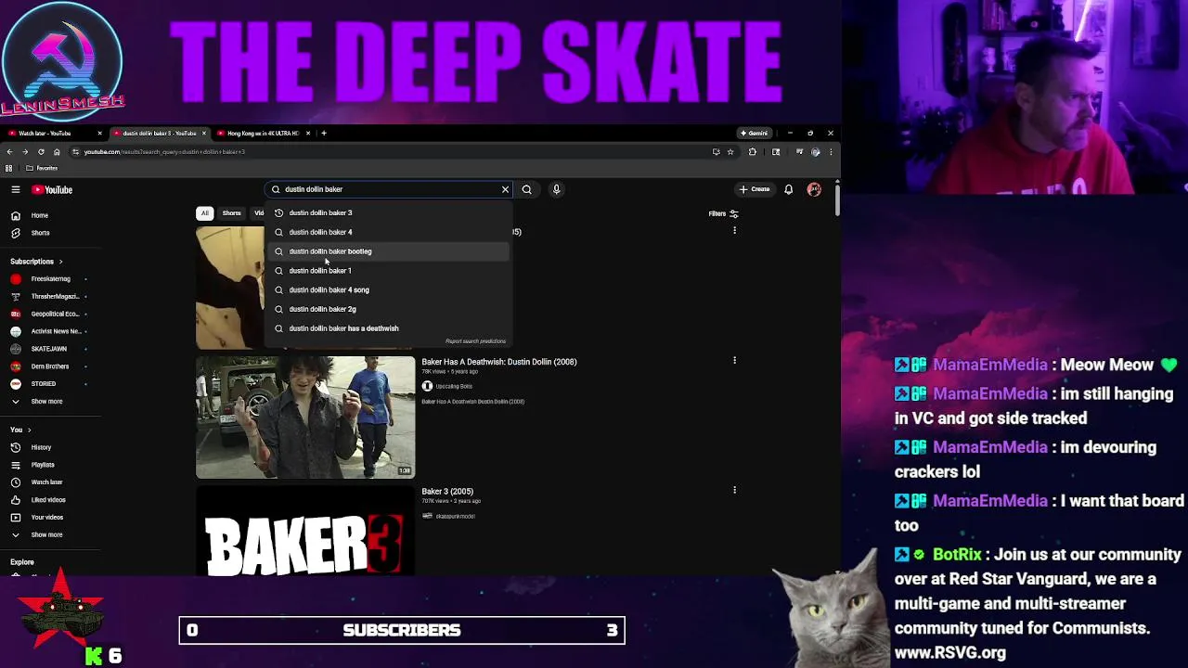Switch to the 'Hong Kong in 4K ULTRA HD' tab

point(263,134)
